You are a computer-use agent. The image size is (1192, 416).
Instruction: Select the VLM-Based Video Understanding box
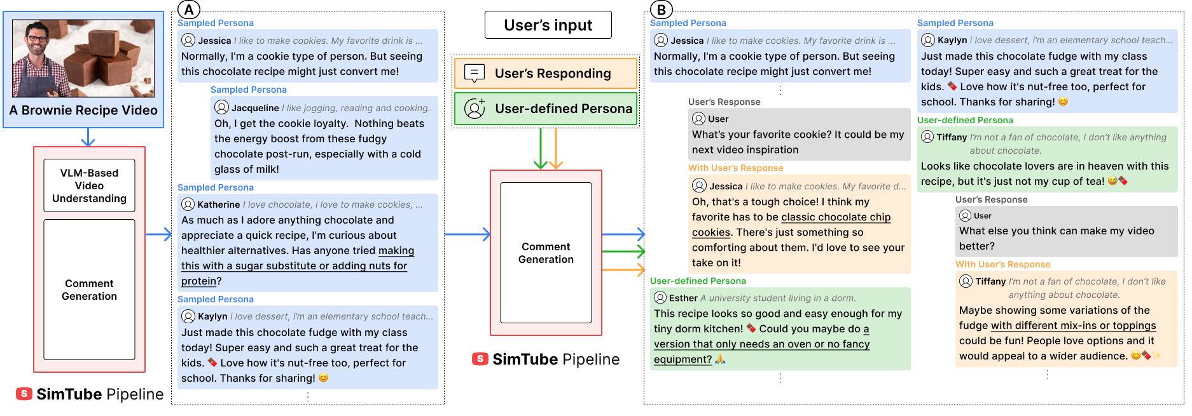(x=89, y=185)
